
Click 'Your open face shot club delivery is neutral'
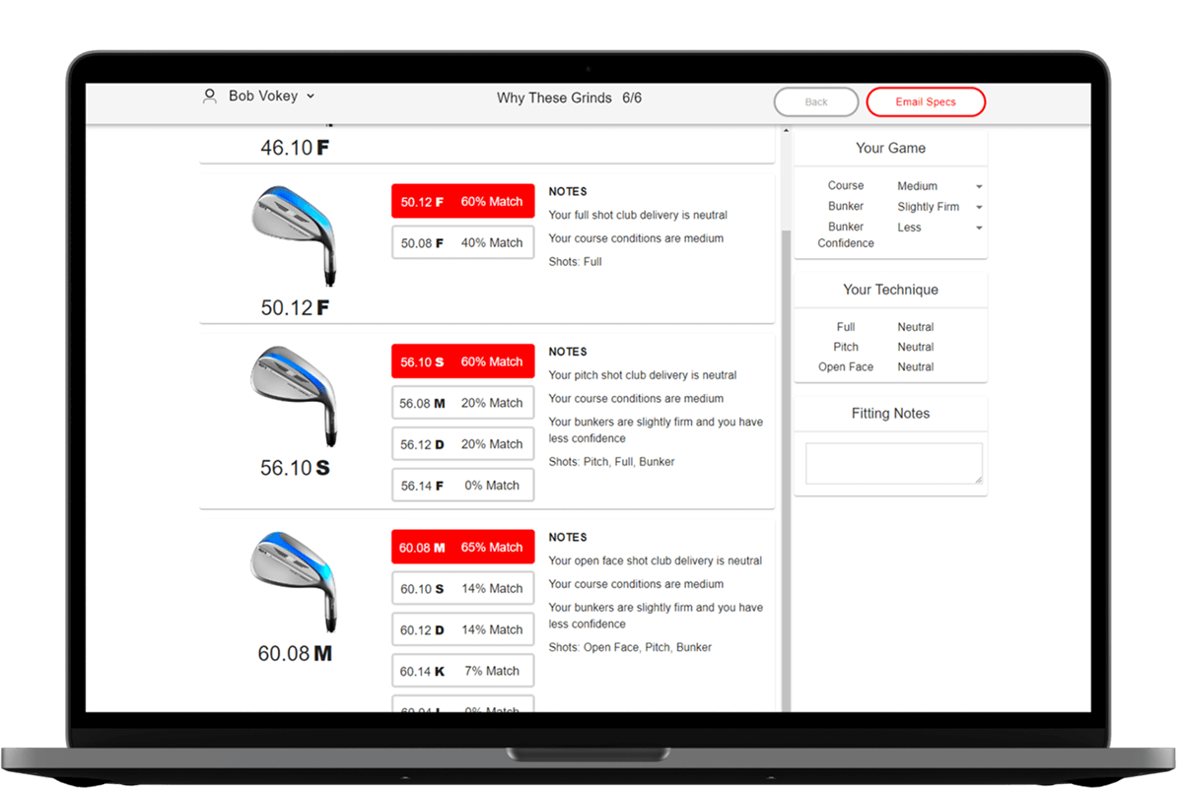pyautogui.click(x=656, y=560)
